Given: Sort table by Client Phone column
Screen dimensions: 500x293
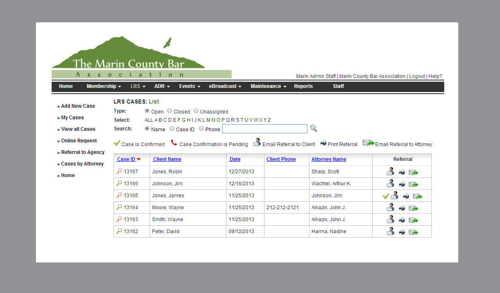Looking at the screenshot, I should coord(281,159).
